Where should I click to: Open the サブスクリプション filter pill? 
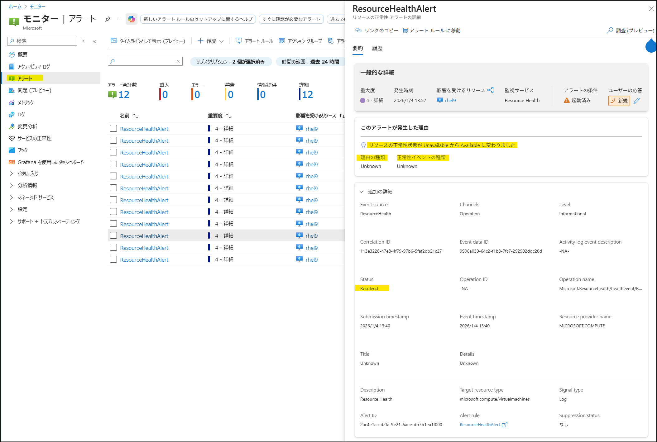click(231, 62)
